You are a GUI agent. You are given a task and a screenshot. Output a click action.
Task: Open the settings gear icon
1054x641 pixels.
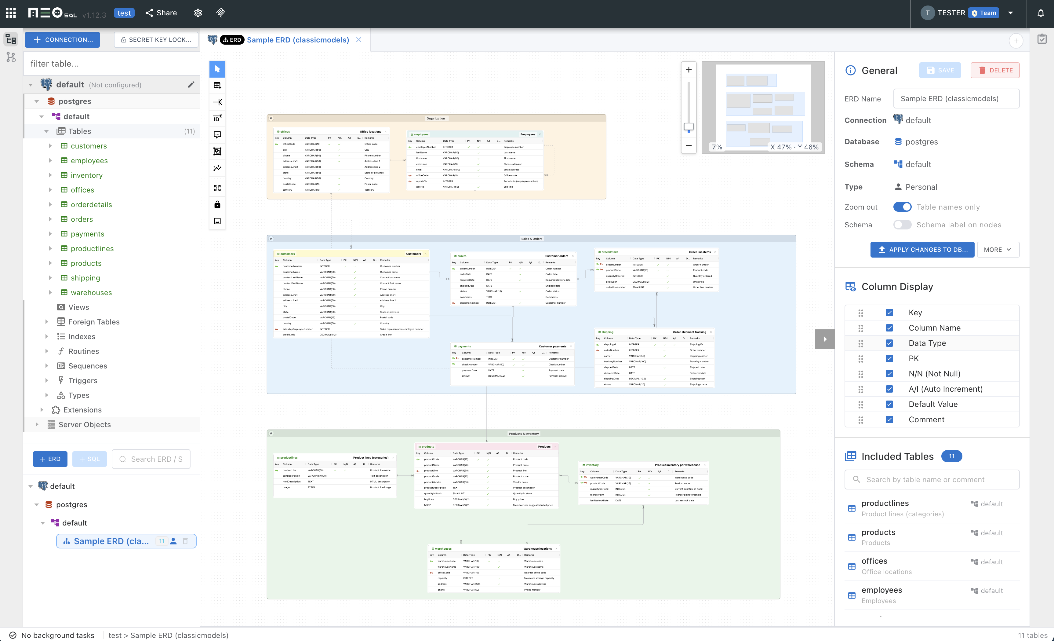pos(198,13)
